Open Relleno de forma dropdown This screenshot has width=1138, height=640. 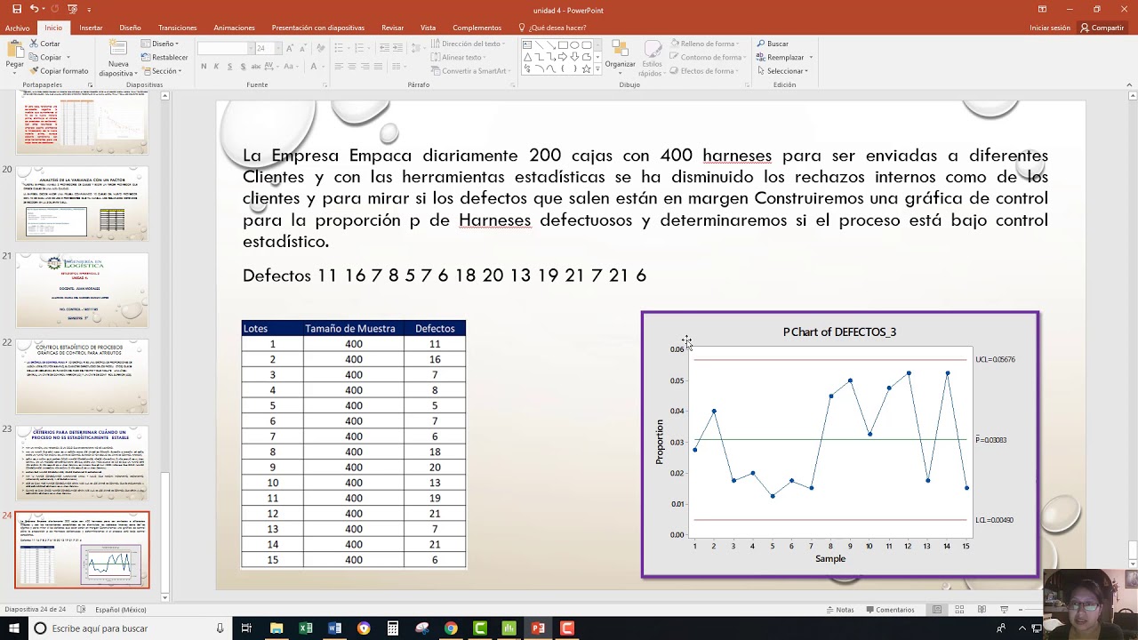pos(706,44)
